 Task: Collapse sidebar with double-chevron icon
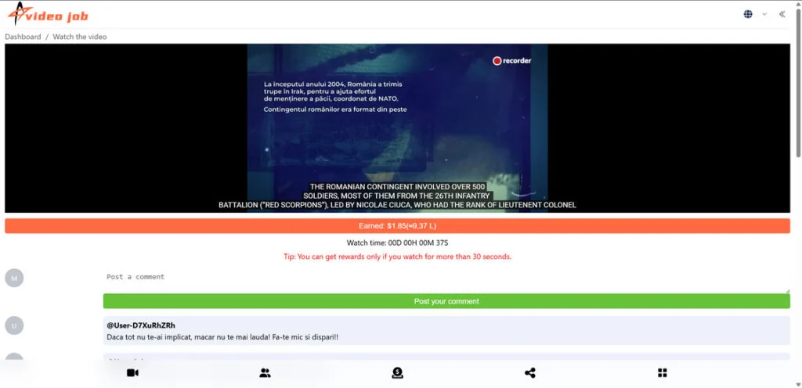coord(782,14)
